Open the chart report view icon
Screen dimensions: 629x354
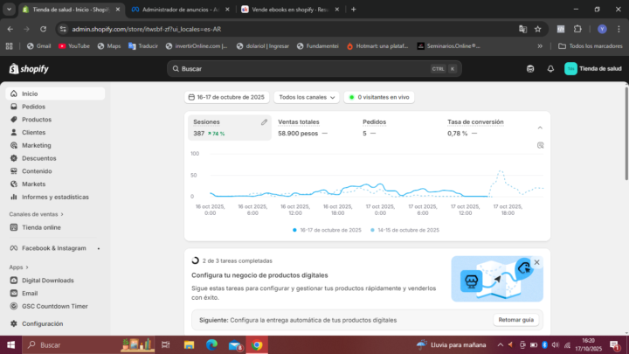pos(541,145)
